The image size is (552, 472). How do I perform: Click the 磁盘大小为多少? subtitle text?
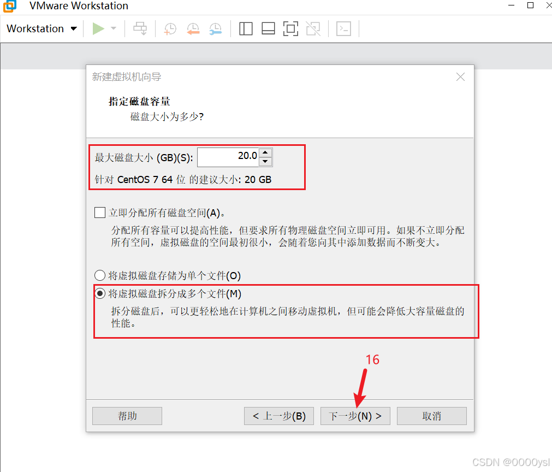167,116
